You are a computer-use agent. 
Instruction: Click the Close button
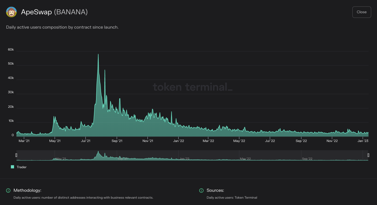[361, 12]
